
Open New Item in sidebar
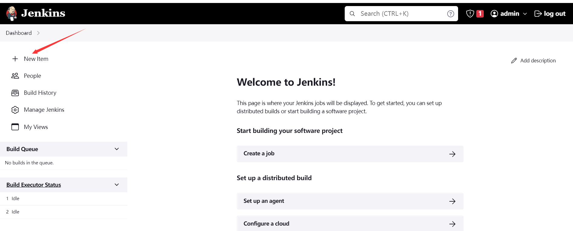tap(36, 59)
